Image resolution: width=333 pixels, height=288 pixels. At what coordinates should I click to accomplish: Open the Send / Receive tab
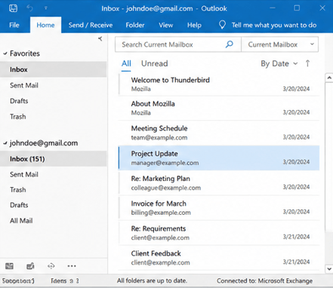[91, 25]
